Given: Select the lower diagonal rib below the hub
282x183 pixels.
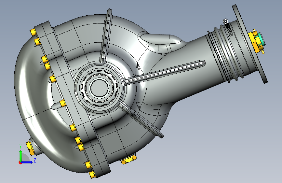Looking at the screenshot, I should pos(141,119).
